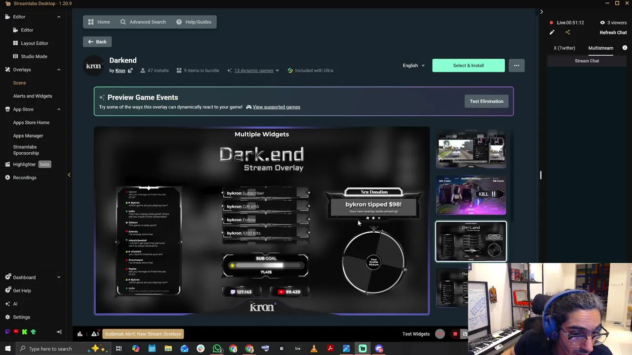Open Streamlabs Sponsorship page
632x355 pixels.
[x=26, y=150]
